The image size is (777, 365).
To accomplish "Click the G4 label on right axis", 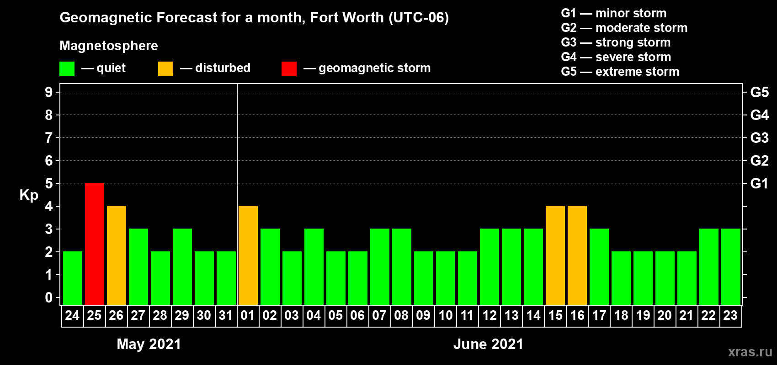I will tap(759, 115).
